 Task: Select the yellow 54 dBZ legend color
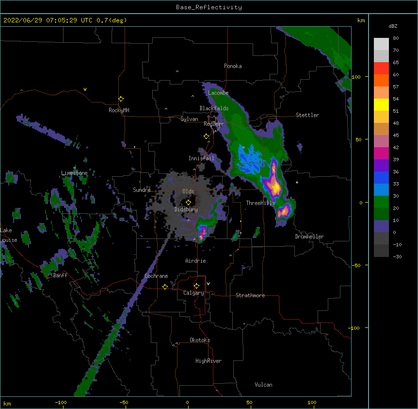tap(381, 104)
